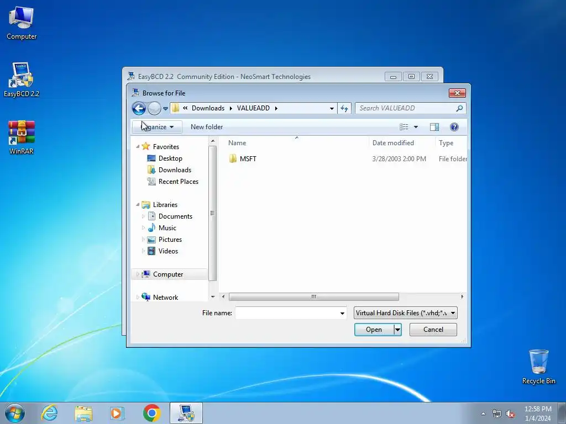This screenshot has width=566, height=424.
Task: Click the Open button
Action: coord(374,330)
